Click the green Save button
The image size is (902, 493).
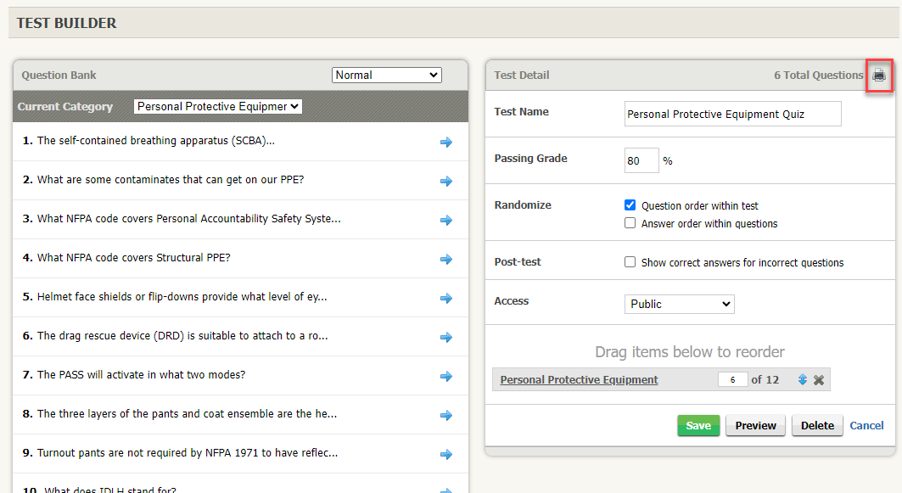pos(698,426)
